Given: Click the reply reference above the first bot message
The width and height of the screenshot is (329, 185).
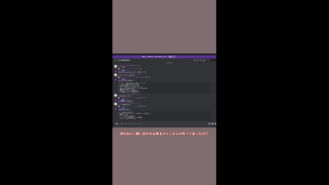Looking at the screenshot, I should point(131,69).
